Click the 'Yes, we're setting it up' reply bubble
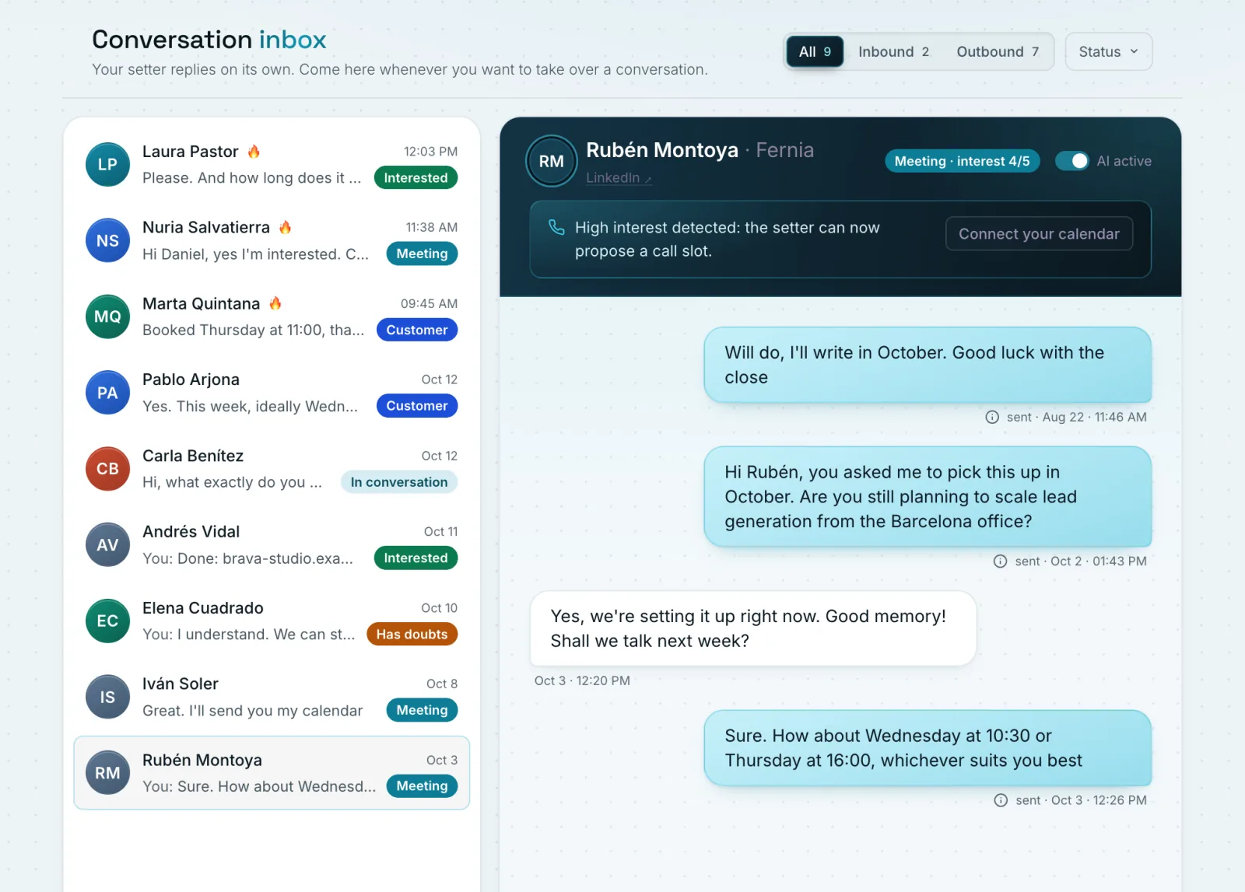The height and width of the screenshot is (892, 1245). [752, 628]
